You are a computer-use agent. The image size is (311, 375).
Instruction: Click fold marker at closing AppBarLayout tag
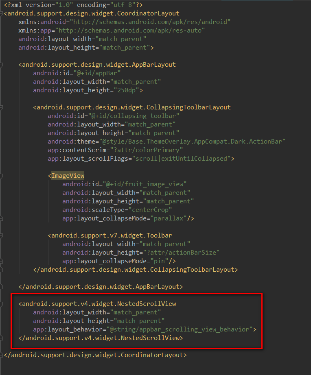[1, 287]
